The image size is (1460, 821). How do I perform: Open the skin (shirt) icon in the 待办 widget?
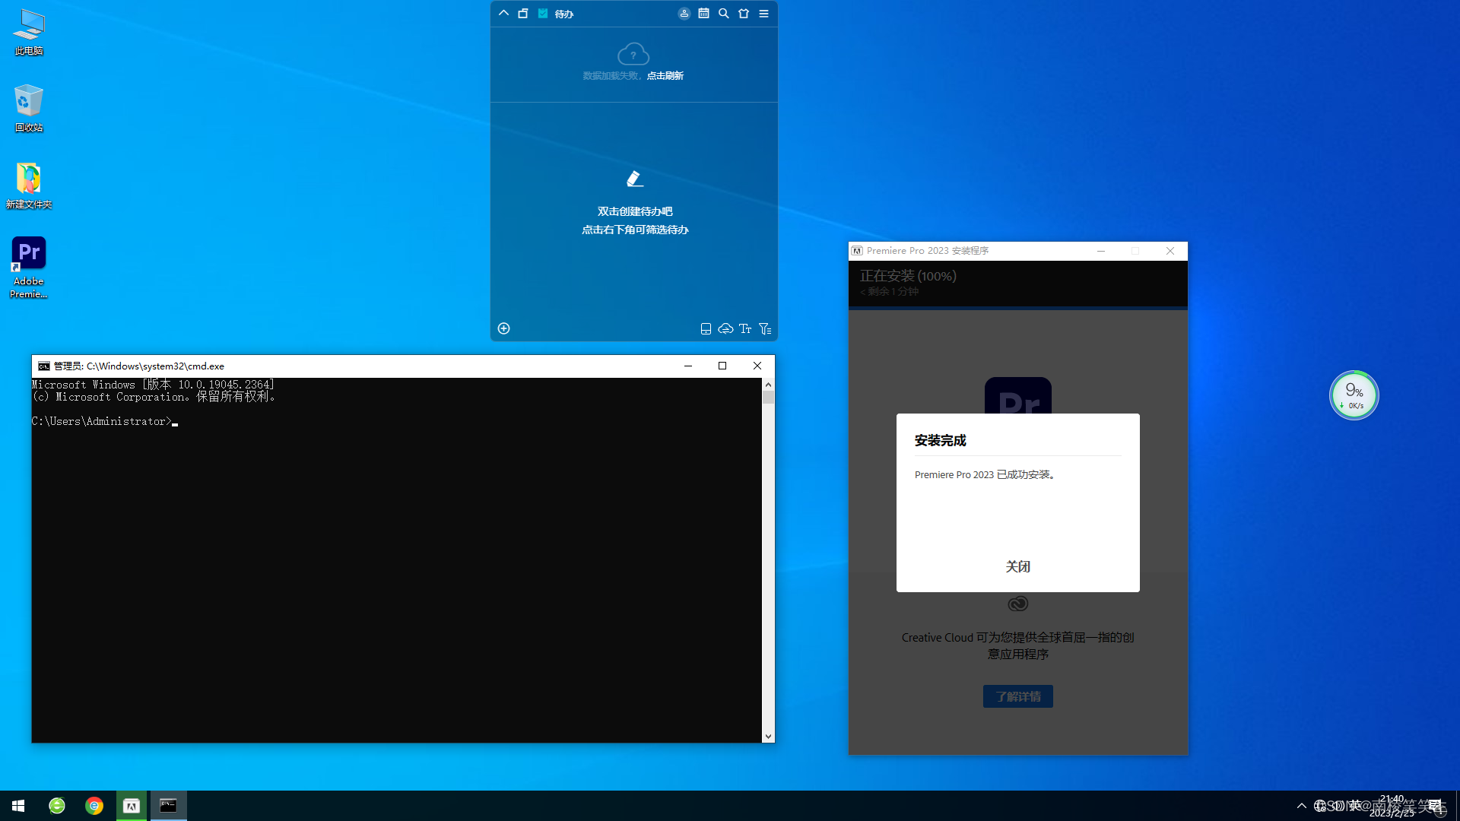tap(744, 14)
